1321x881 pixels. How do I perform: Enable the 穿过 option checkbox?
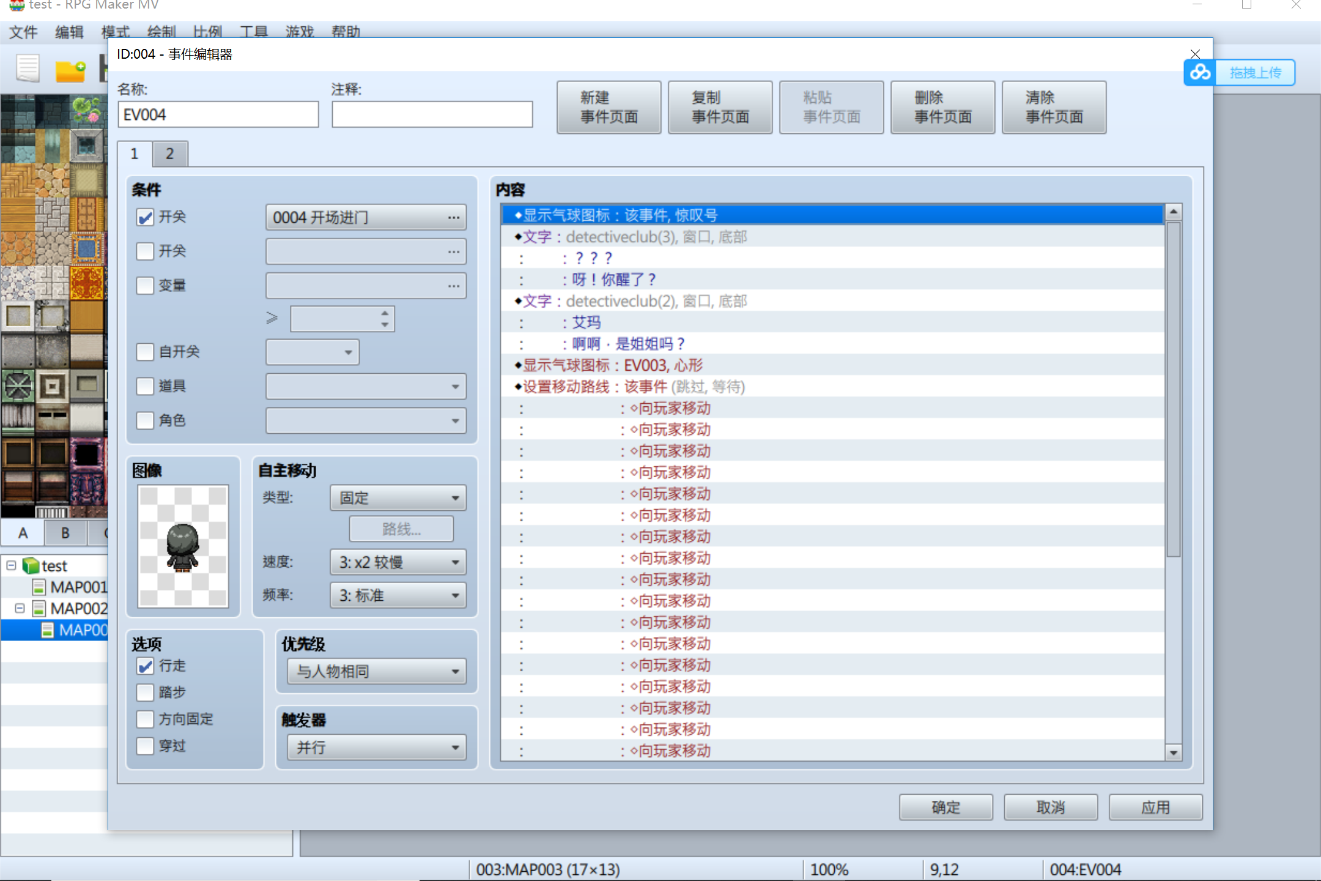[145, 746]
